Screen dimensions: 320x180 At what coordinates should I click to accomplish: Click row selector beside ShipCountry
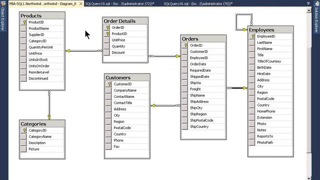(x=185, y=126)
